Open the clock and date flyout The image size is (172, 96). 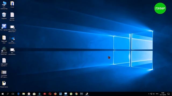(163, 94)
